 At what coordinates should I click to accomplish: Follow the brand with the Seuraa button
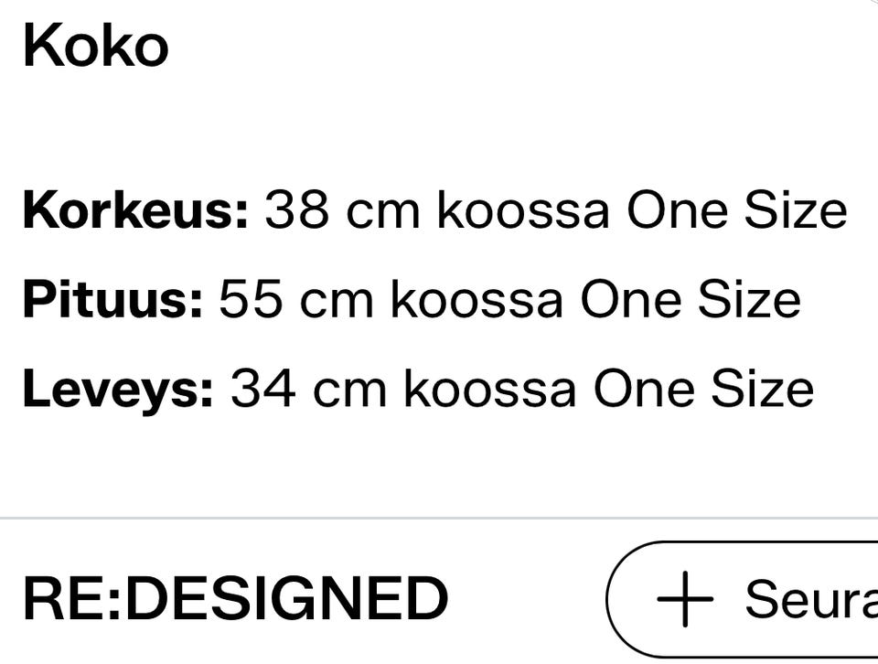[742, 598]
